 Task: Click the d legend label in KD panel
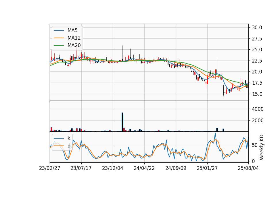[69, 146]
